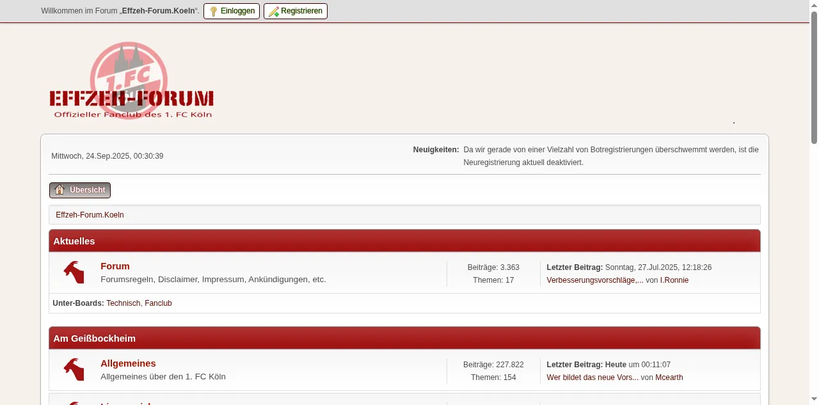The image size is (819, 405).
Task: Open last post Wer bildet das neue Vors...
Action: pyautogui.click(x=592, y=377)
